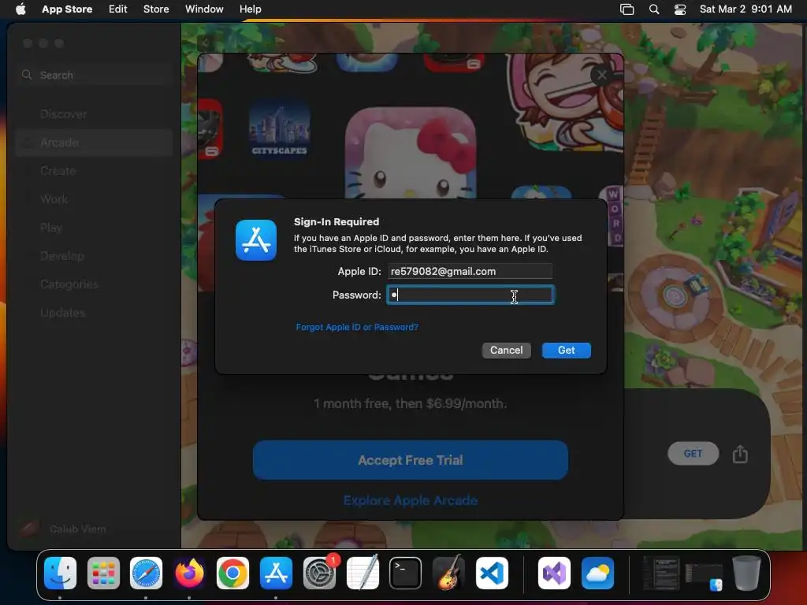The image size is (807, 605).
Task: Click the GET button on the Arcade page
Action: (x=693, y=453)
